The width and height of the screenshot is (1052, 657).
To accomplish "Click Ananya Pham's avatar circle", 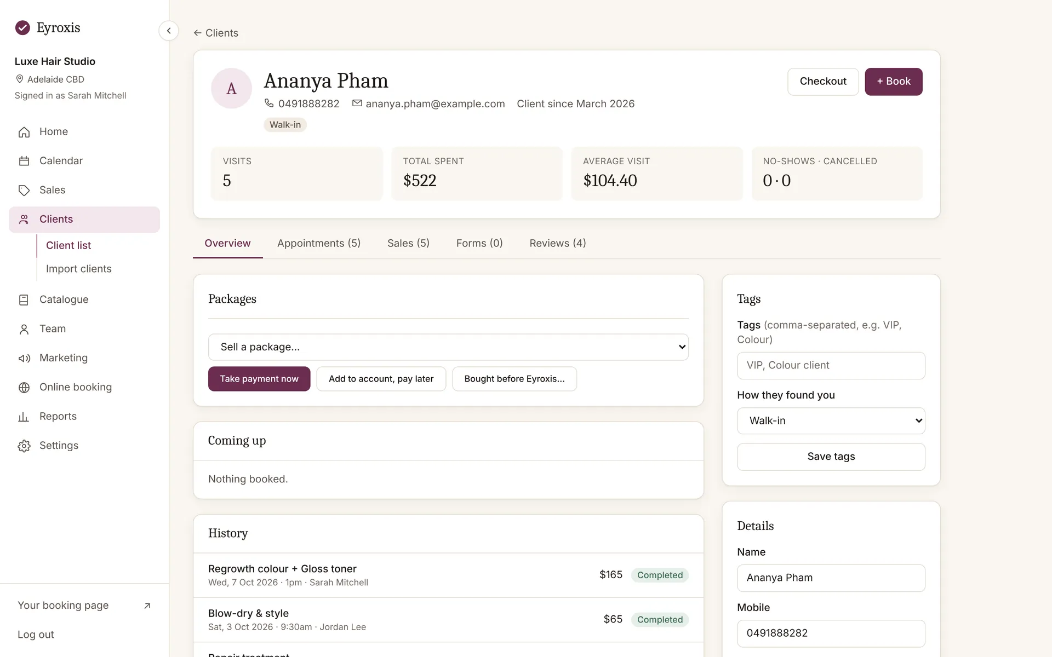I will tap(231, 88).
